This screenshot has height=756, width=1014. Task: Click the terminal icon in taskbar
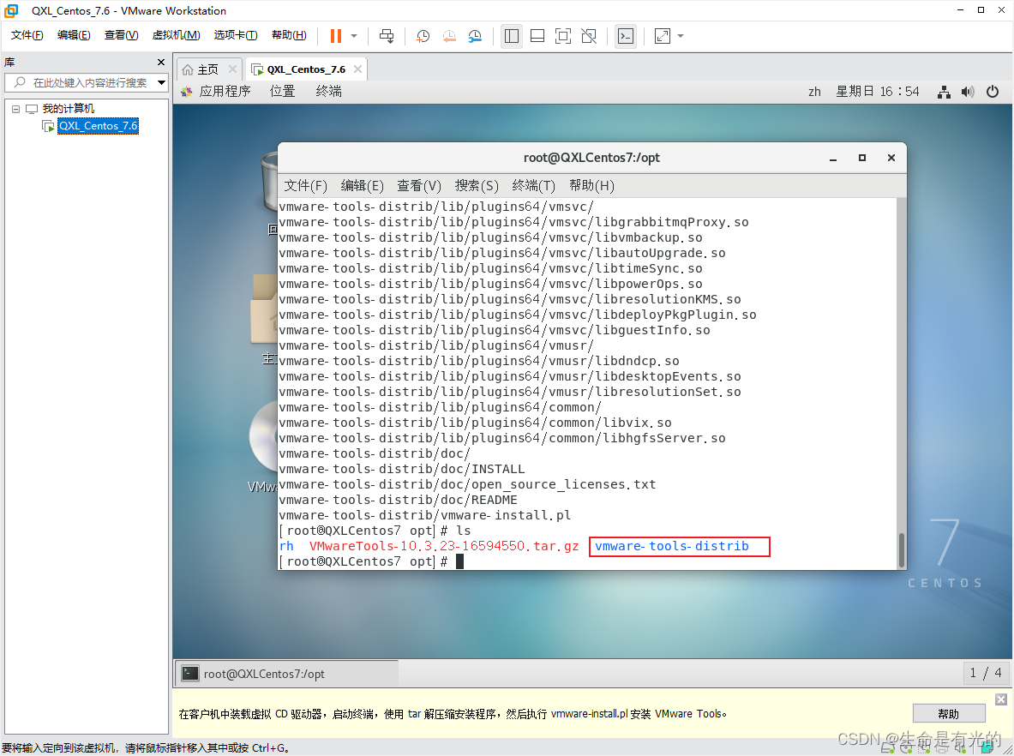(190, 673)
